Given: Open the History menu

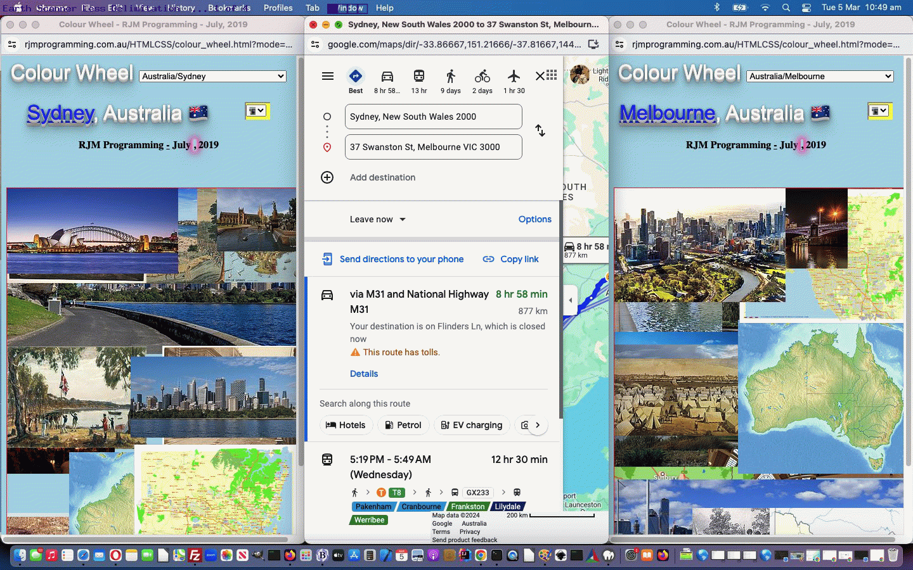Looking at the screenshot, I should click(x=181, y=8).
